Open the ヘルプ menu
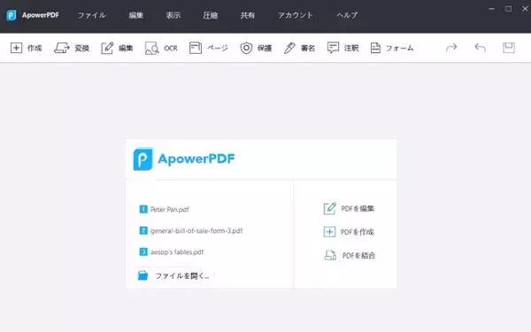Screen dimensions: 531x332 pos(347,15)
